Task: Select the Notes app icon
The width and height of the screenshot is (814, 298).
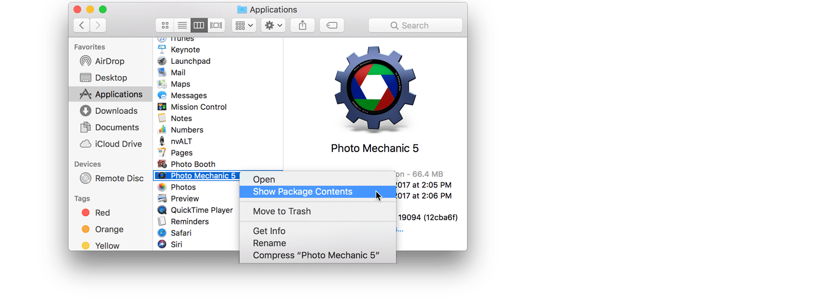Action: pos(162,118)
